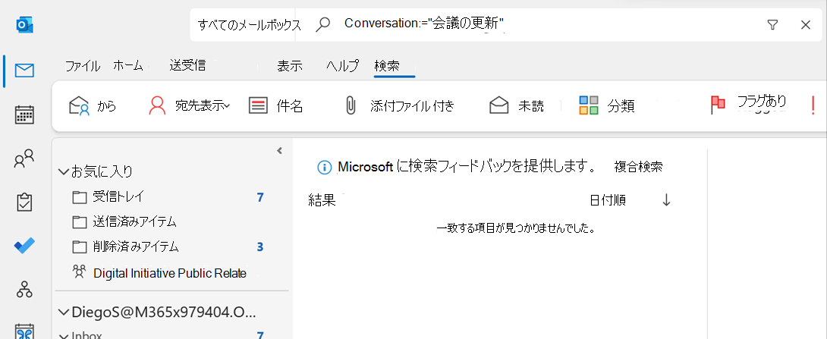
Task: Open the org chart icon in sidebar
Action: (x=24, y=289)
